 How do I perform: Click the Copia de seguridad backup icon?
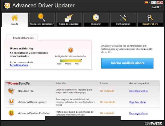pyautogui.click(x=69, y=18)
